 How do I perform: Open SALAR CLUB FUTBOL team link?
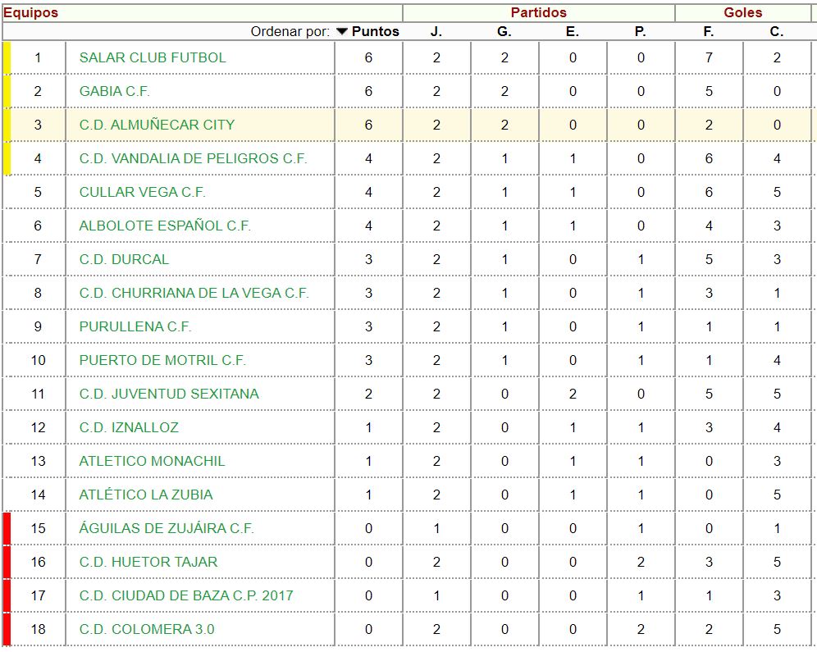153,57
